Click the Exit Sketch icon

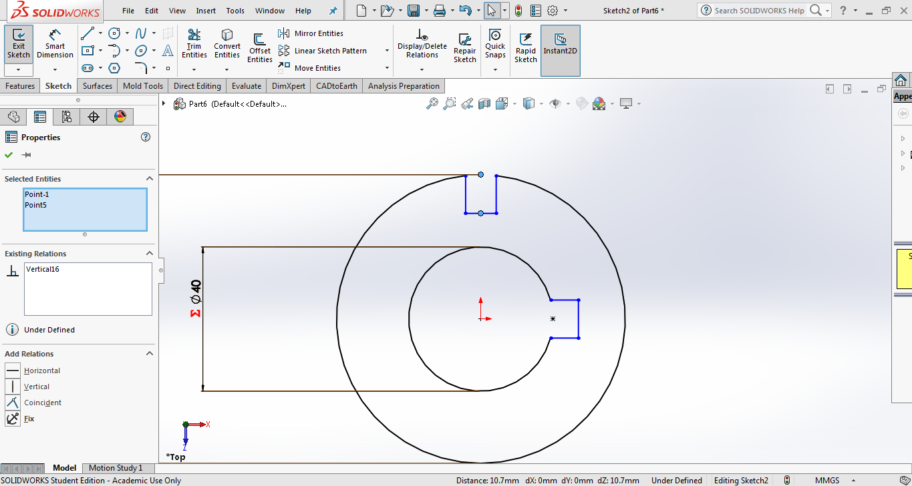coord(19,43)
